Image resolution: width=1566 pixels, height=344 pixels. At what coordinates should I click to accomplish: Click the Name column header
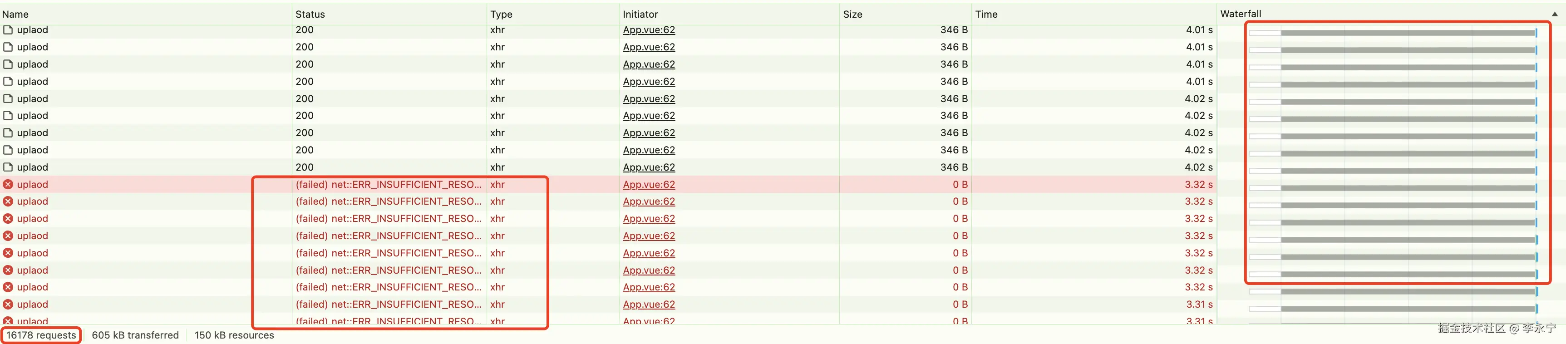15,14
